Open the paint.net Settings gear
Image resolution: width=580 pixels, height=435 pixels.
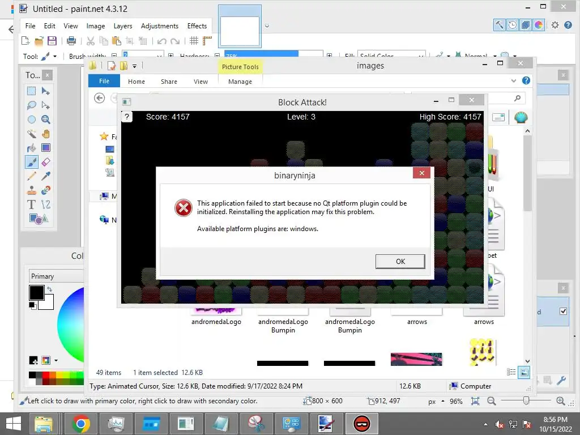click(555, 25)
